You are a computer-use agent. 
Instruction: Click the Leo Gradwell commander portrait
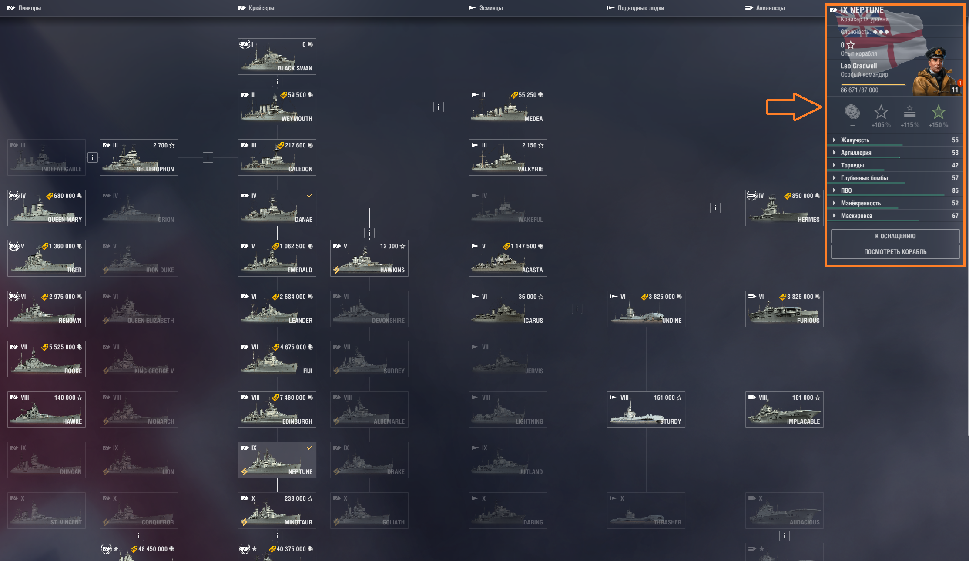[x=935, y=72]
